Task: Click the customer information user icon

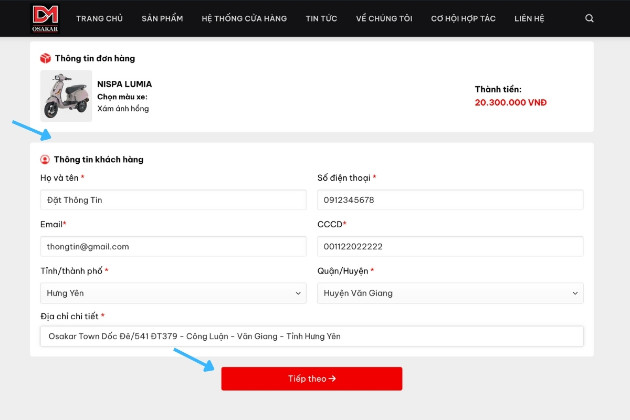Action: [x=45, y=160]
